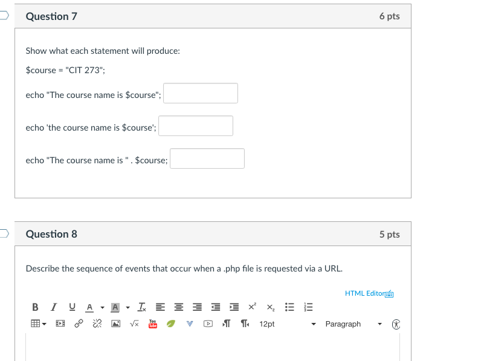Click the blue V plugin icon
The height and width of the screenshot is (361, 484).
tap(190, 324)
